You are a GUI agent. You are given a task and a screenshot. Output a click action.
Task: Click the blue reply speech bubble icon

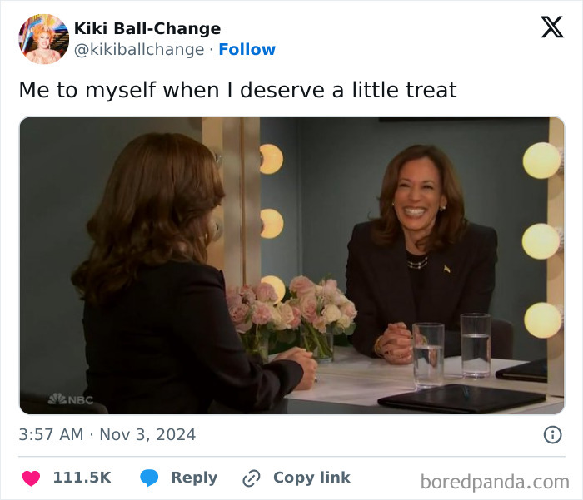[149, 478]
